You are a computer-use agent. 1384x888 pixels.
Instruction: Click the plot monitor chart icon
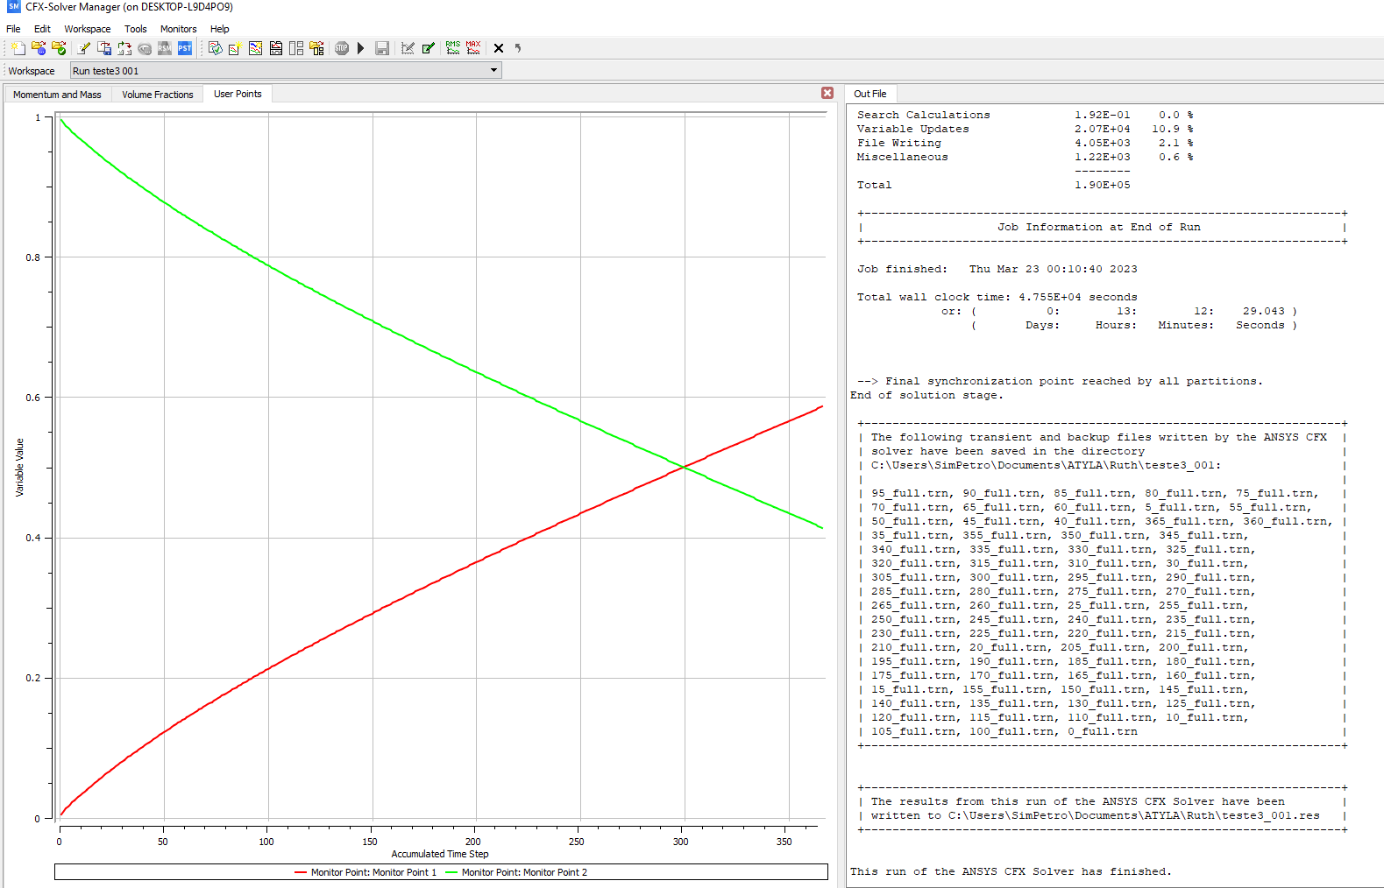[255, 48]
